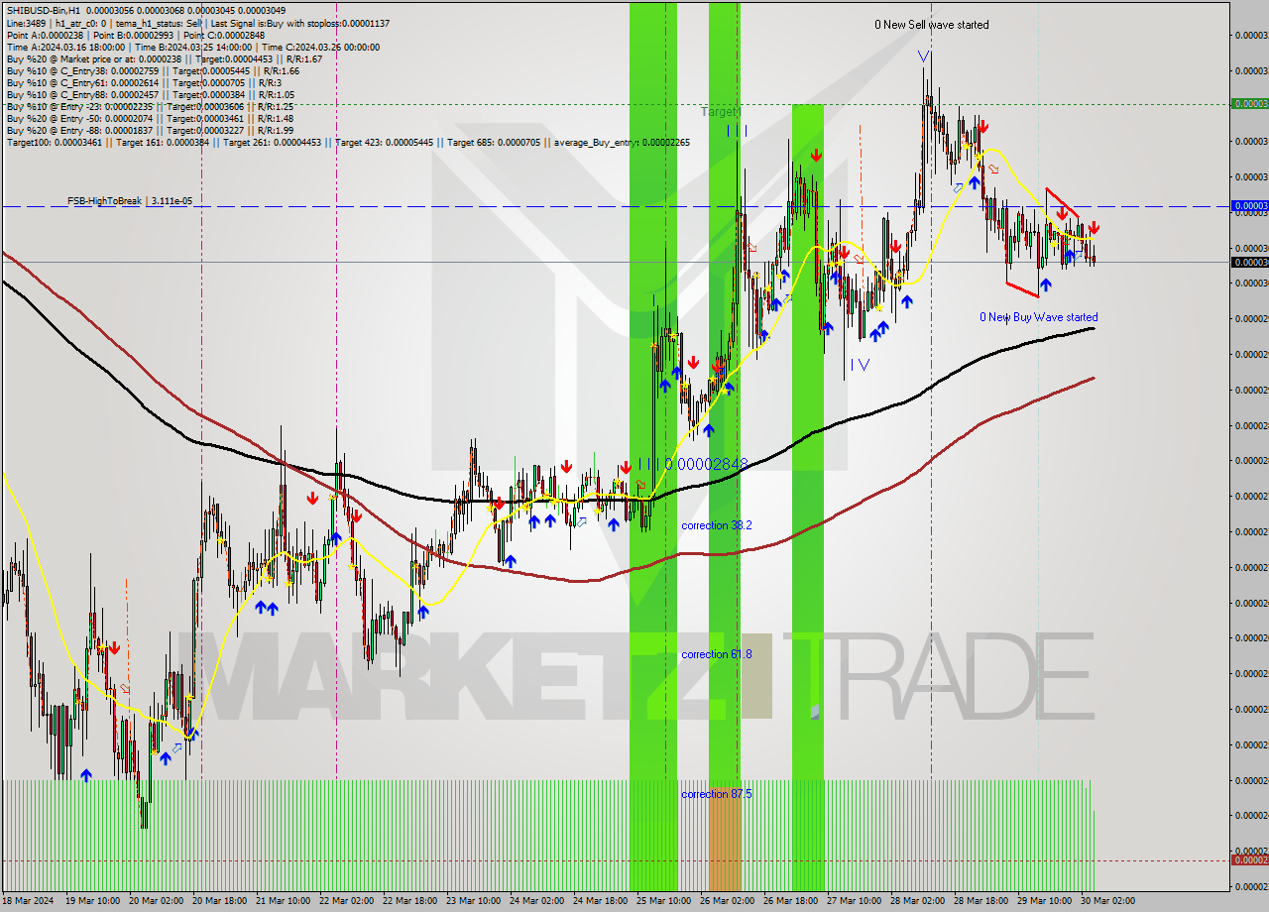Screen dimensions: 1269x912
Task: Select the Buy %20 @ Entry -50 row
Action: (150, 118)
